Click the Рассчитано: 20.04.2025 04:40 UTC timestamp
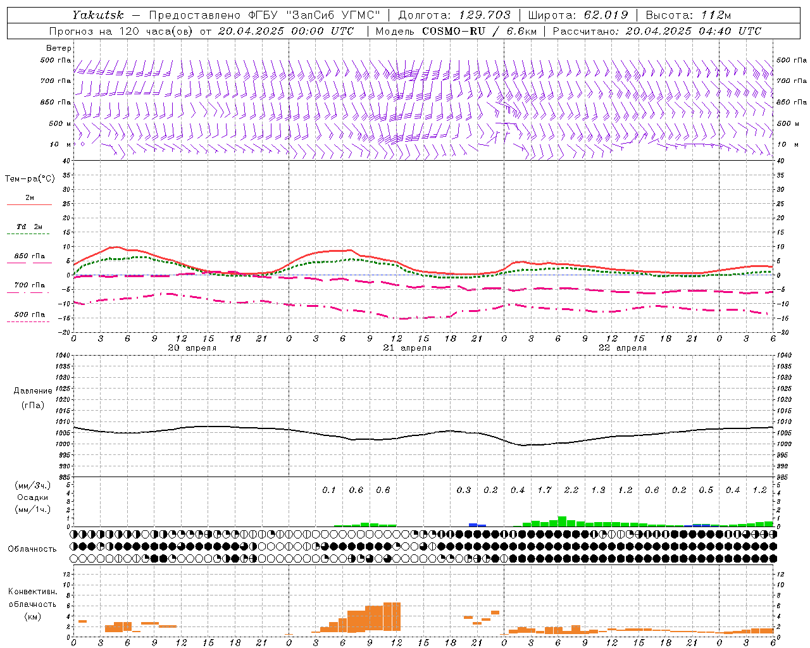This screenshot has height=648, width=810. (657, 31)
